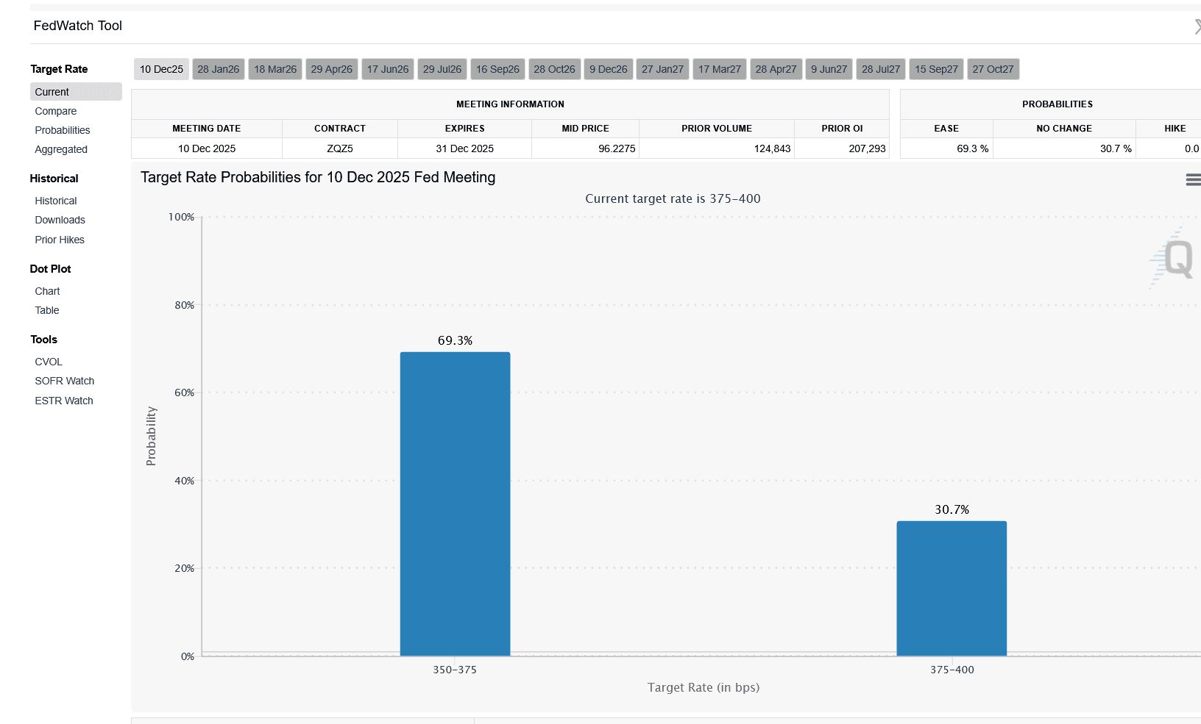Open the 9 Dec26 meeting view
1201x724 pixels.
tap(608, 68)
